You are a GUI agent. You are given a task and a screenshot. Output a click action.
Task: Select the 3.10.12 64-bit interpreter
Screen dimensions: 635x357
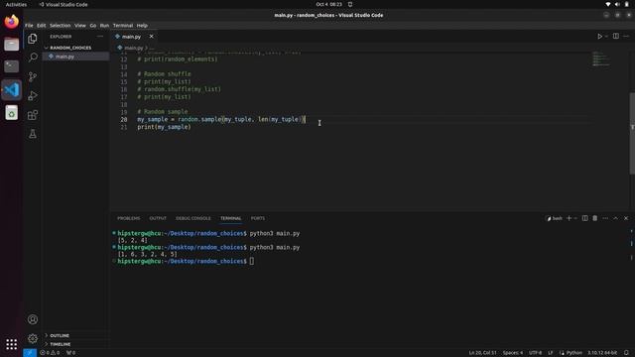coord(602,353)
